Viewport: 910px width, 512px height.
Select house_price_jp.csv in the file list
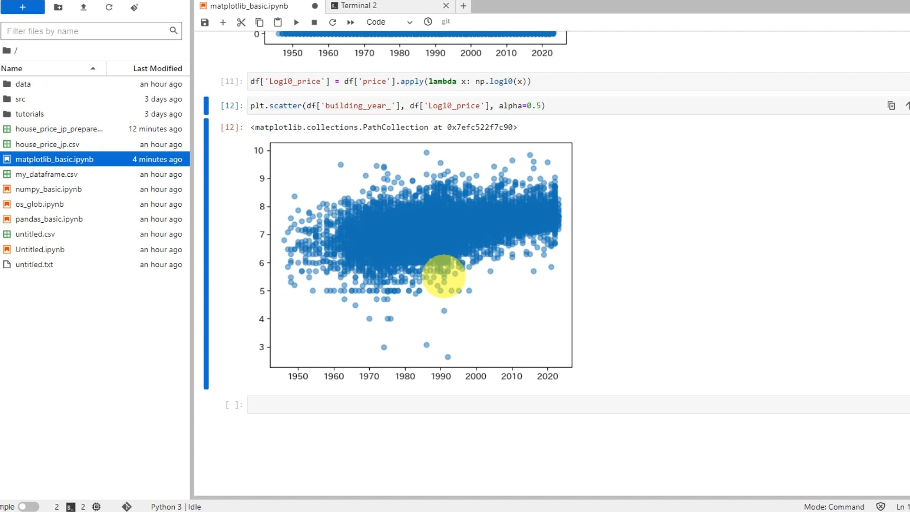click(95, 144)
